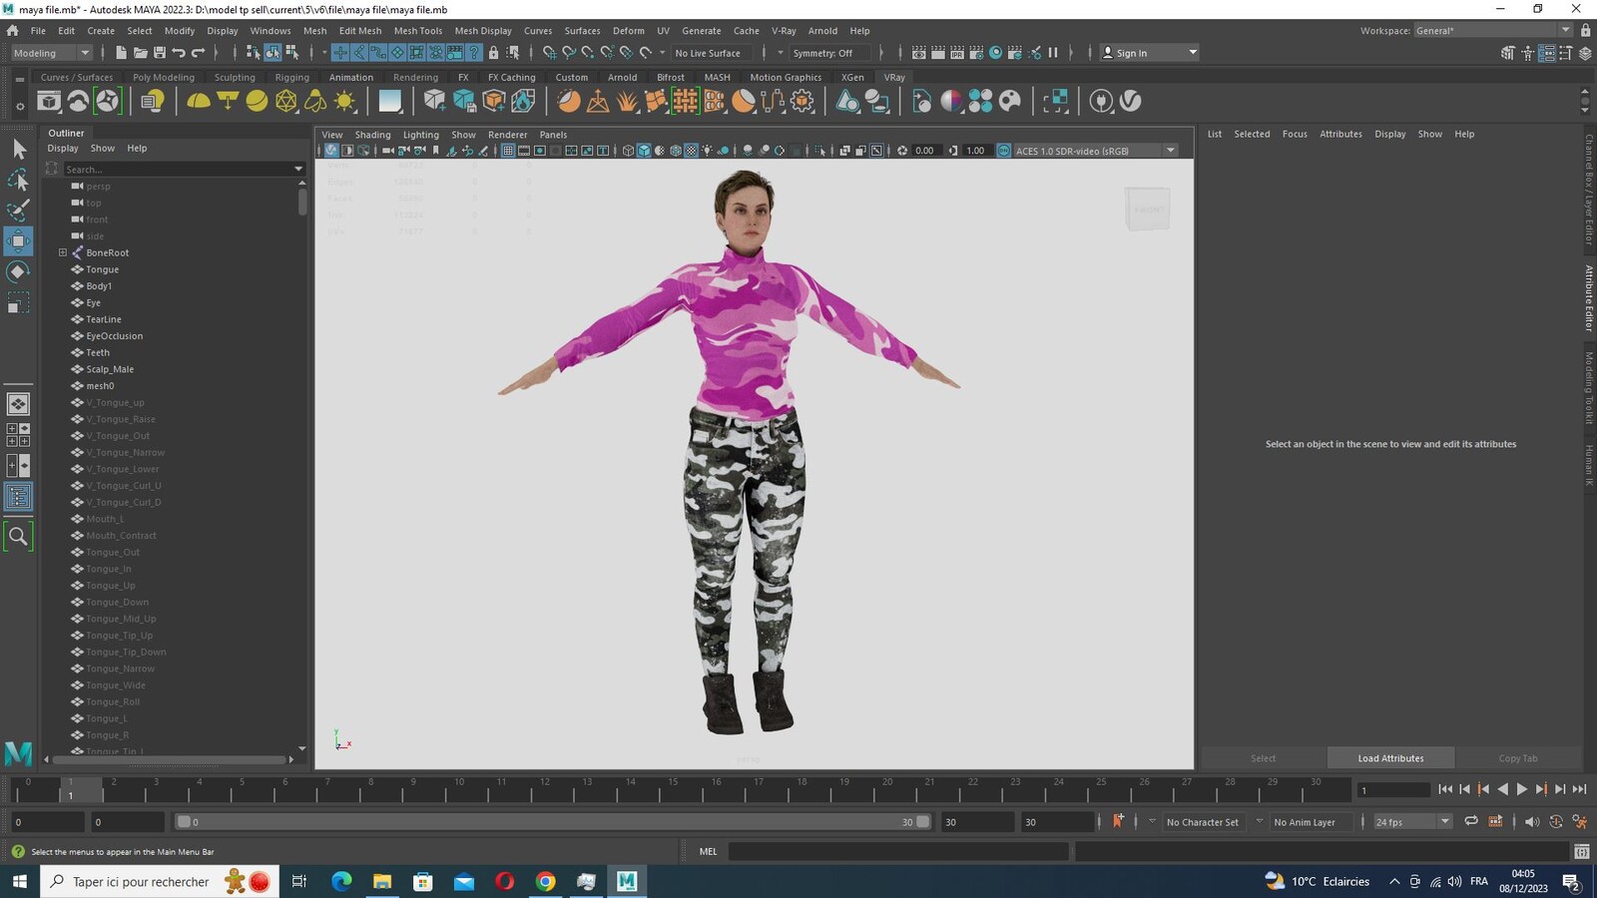Choose the Paint Selection tool

(18, 211)
